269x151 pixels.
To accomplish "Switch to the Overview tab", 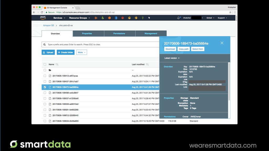I will tap(57, 34).
